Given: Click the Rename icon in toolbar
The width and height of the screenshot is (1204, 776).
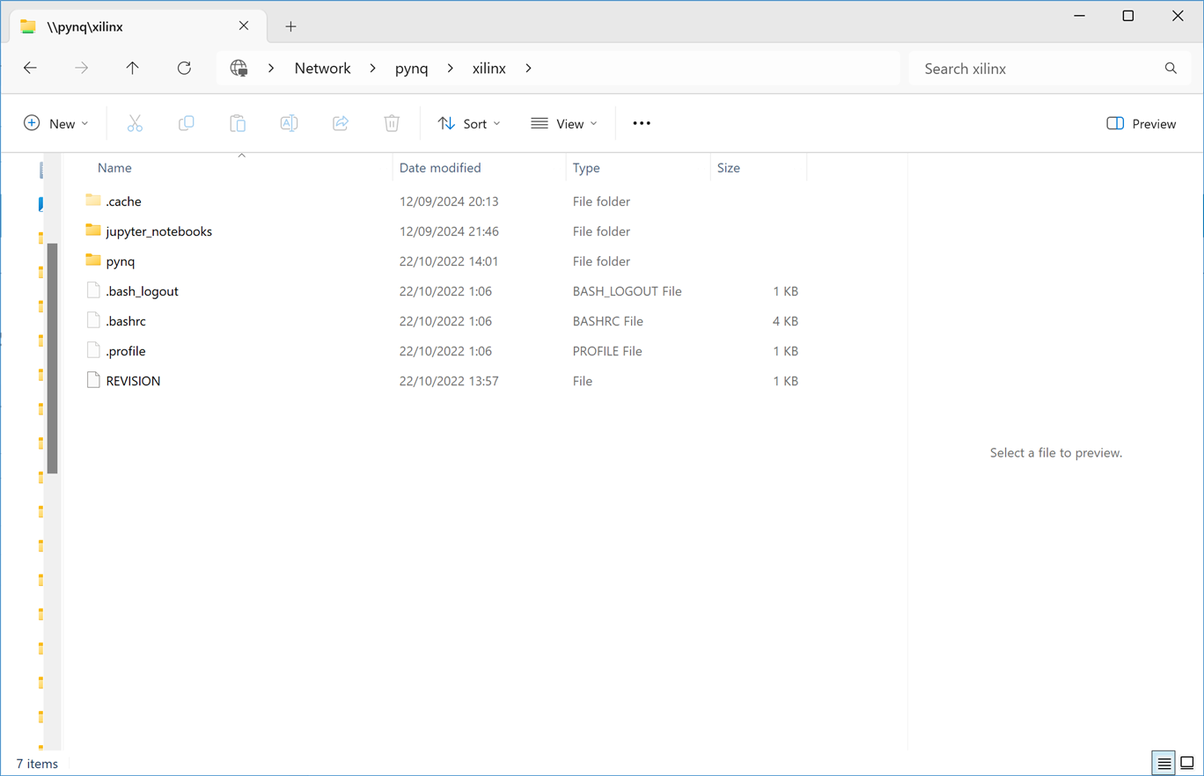Looking at the screenshot, I should pos(289,124).
